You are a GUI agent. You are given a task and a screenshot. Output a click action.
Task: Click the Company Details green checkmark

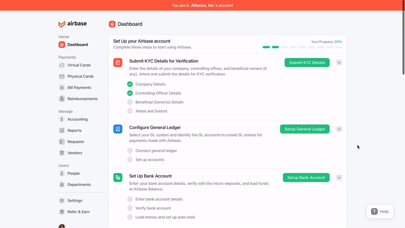point(130,84)
